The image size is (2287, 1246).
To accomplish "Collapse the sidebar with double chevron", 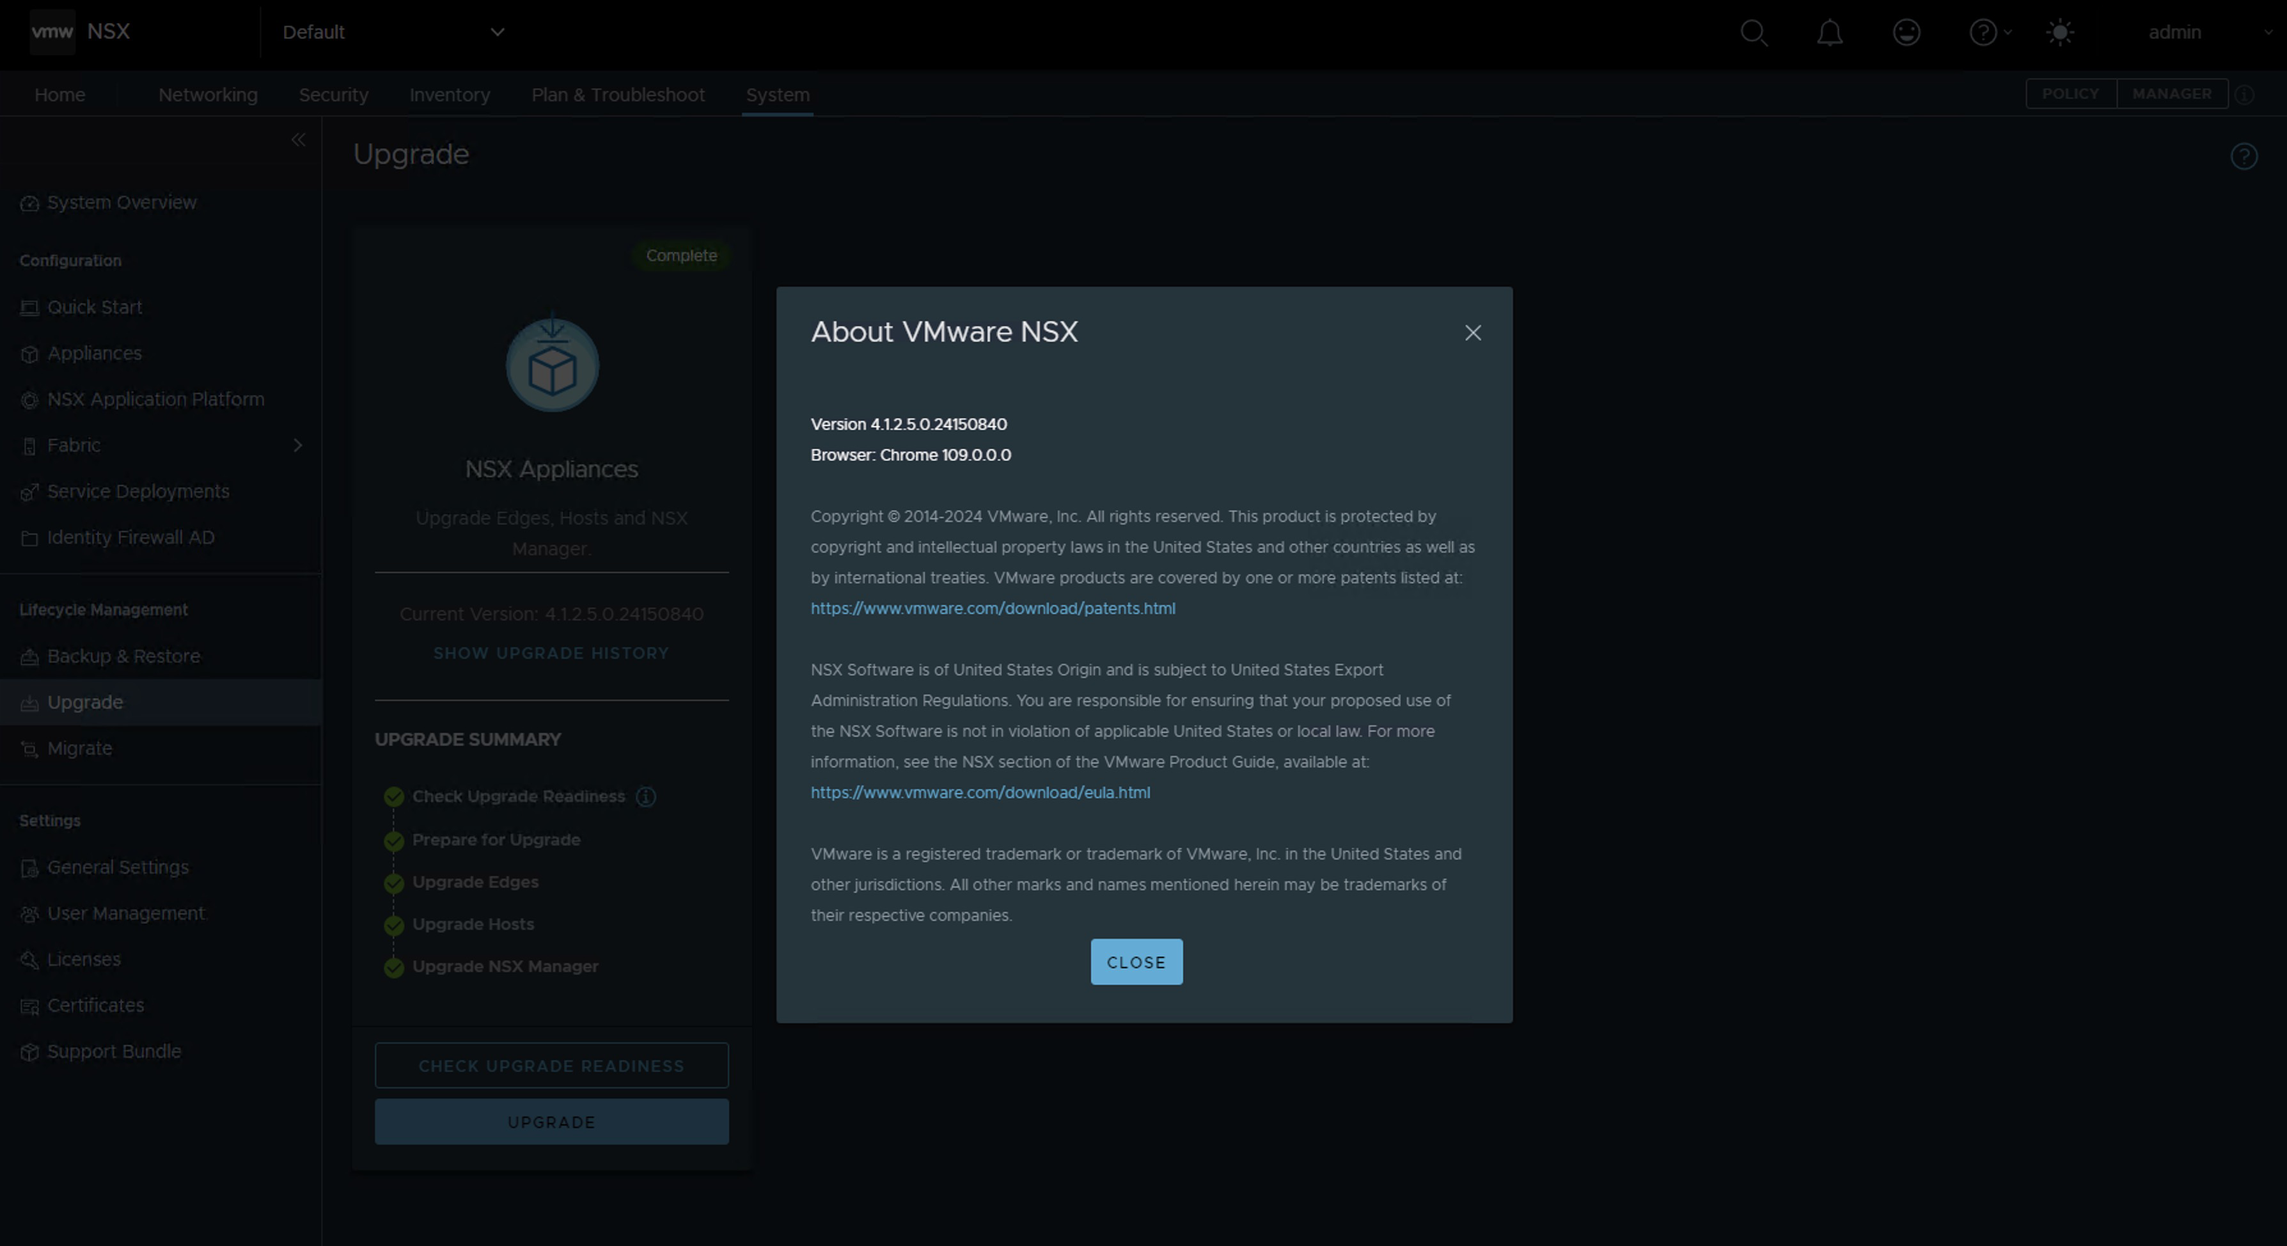I will 298,139.
